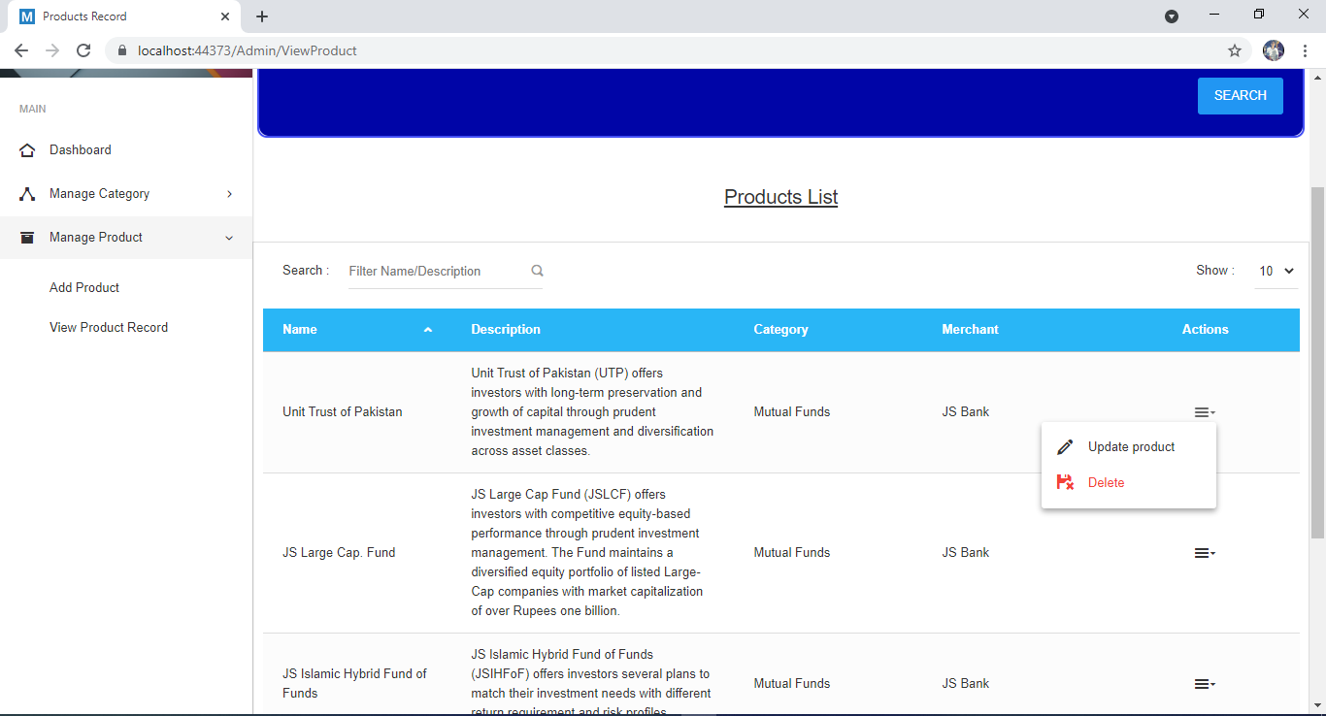Open the Chrome profile avatar
This screenshot has height=716, width=1326.
[x=1274, y=50]
